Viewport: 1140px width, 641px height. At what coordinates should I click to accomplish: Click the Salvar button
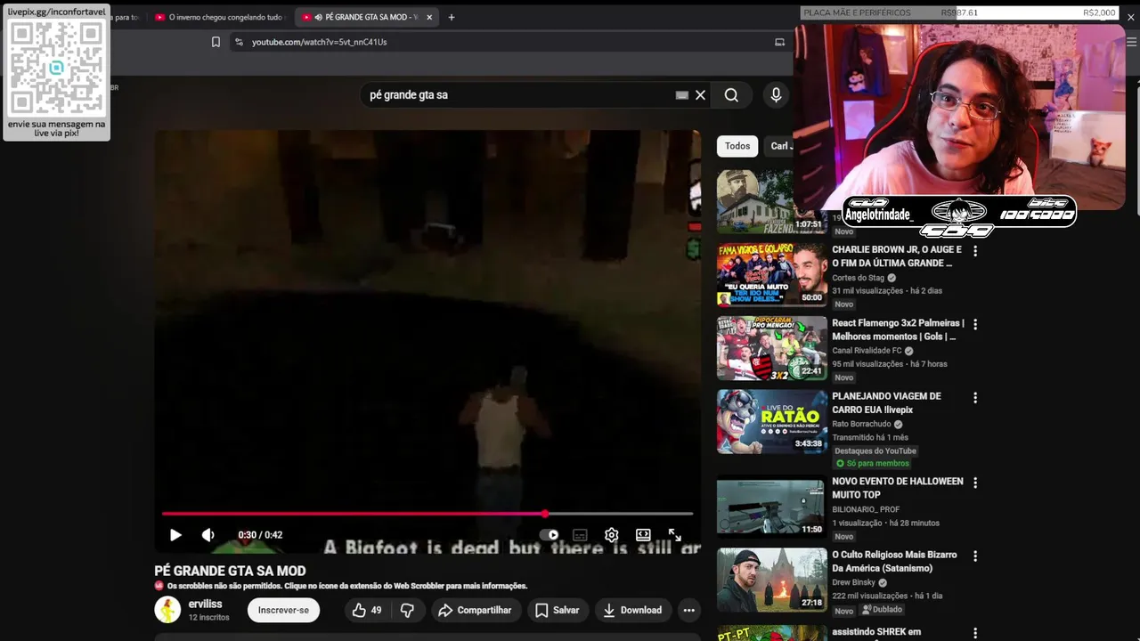point(558,610)
